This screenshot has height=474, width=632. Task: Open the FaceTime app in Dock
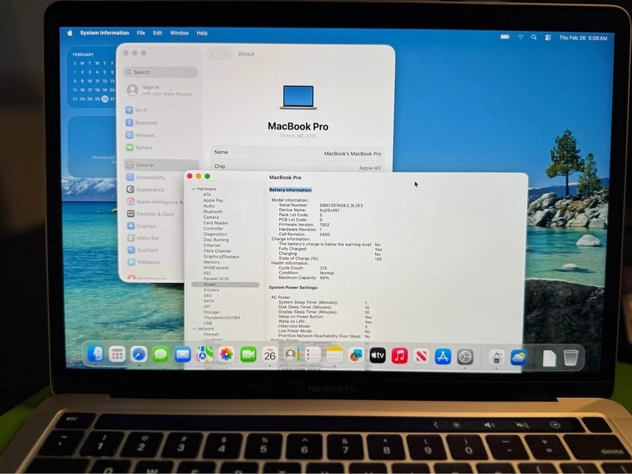click(248, 355)
